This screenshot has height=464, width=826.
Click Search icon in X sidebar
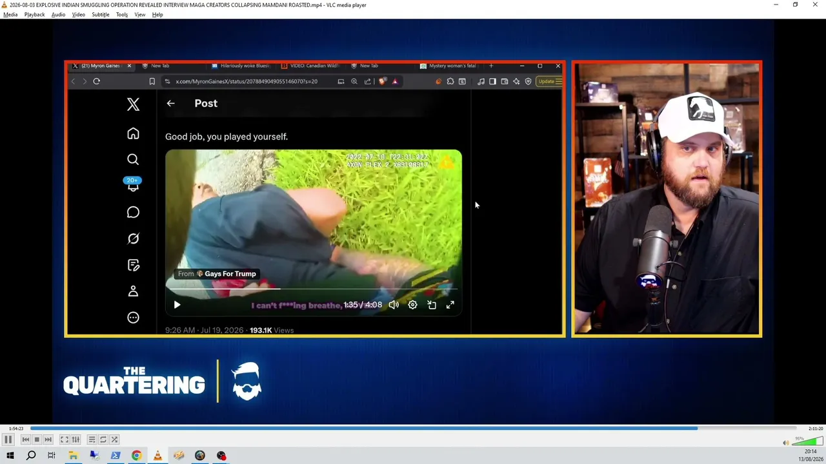(x=133, y=159)
